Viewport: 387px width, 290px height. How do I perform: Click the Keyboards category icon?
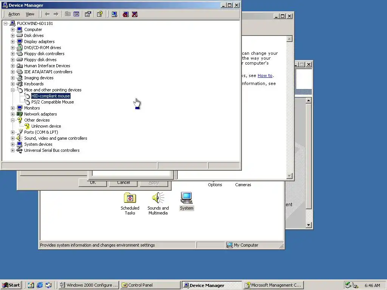click(x=20, y=84)
